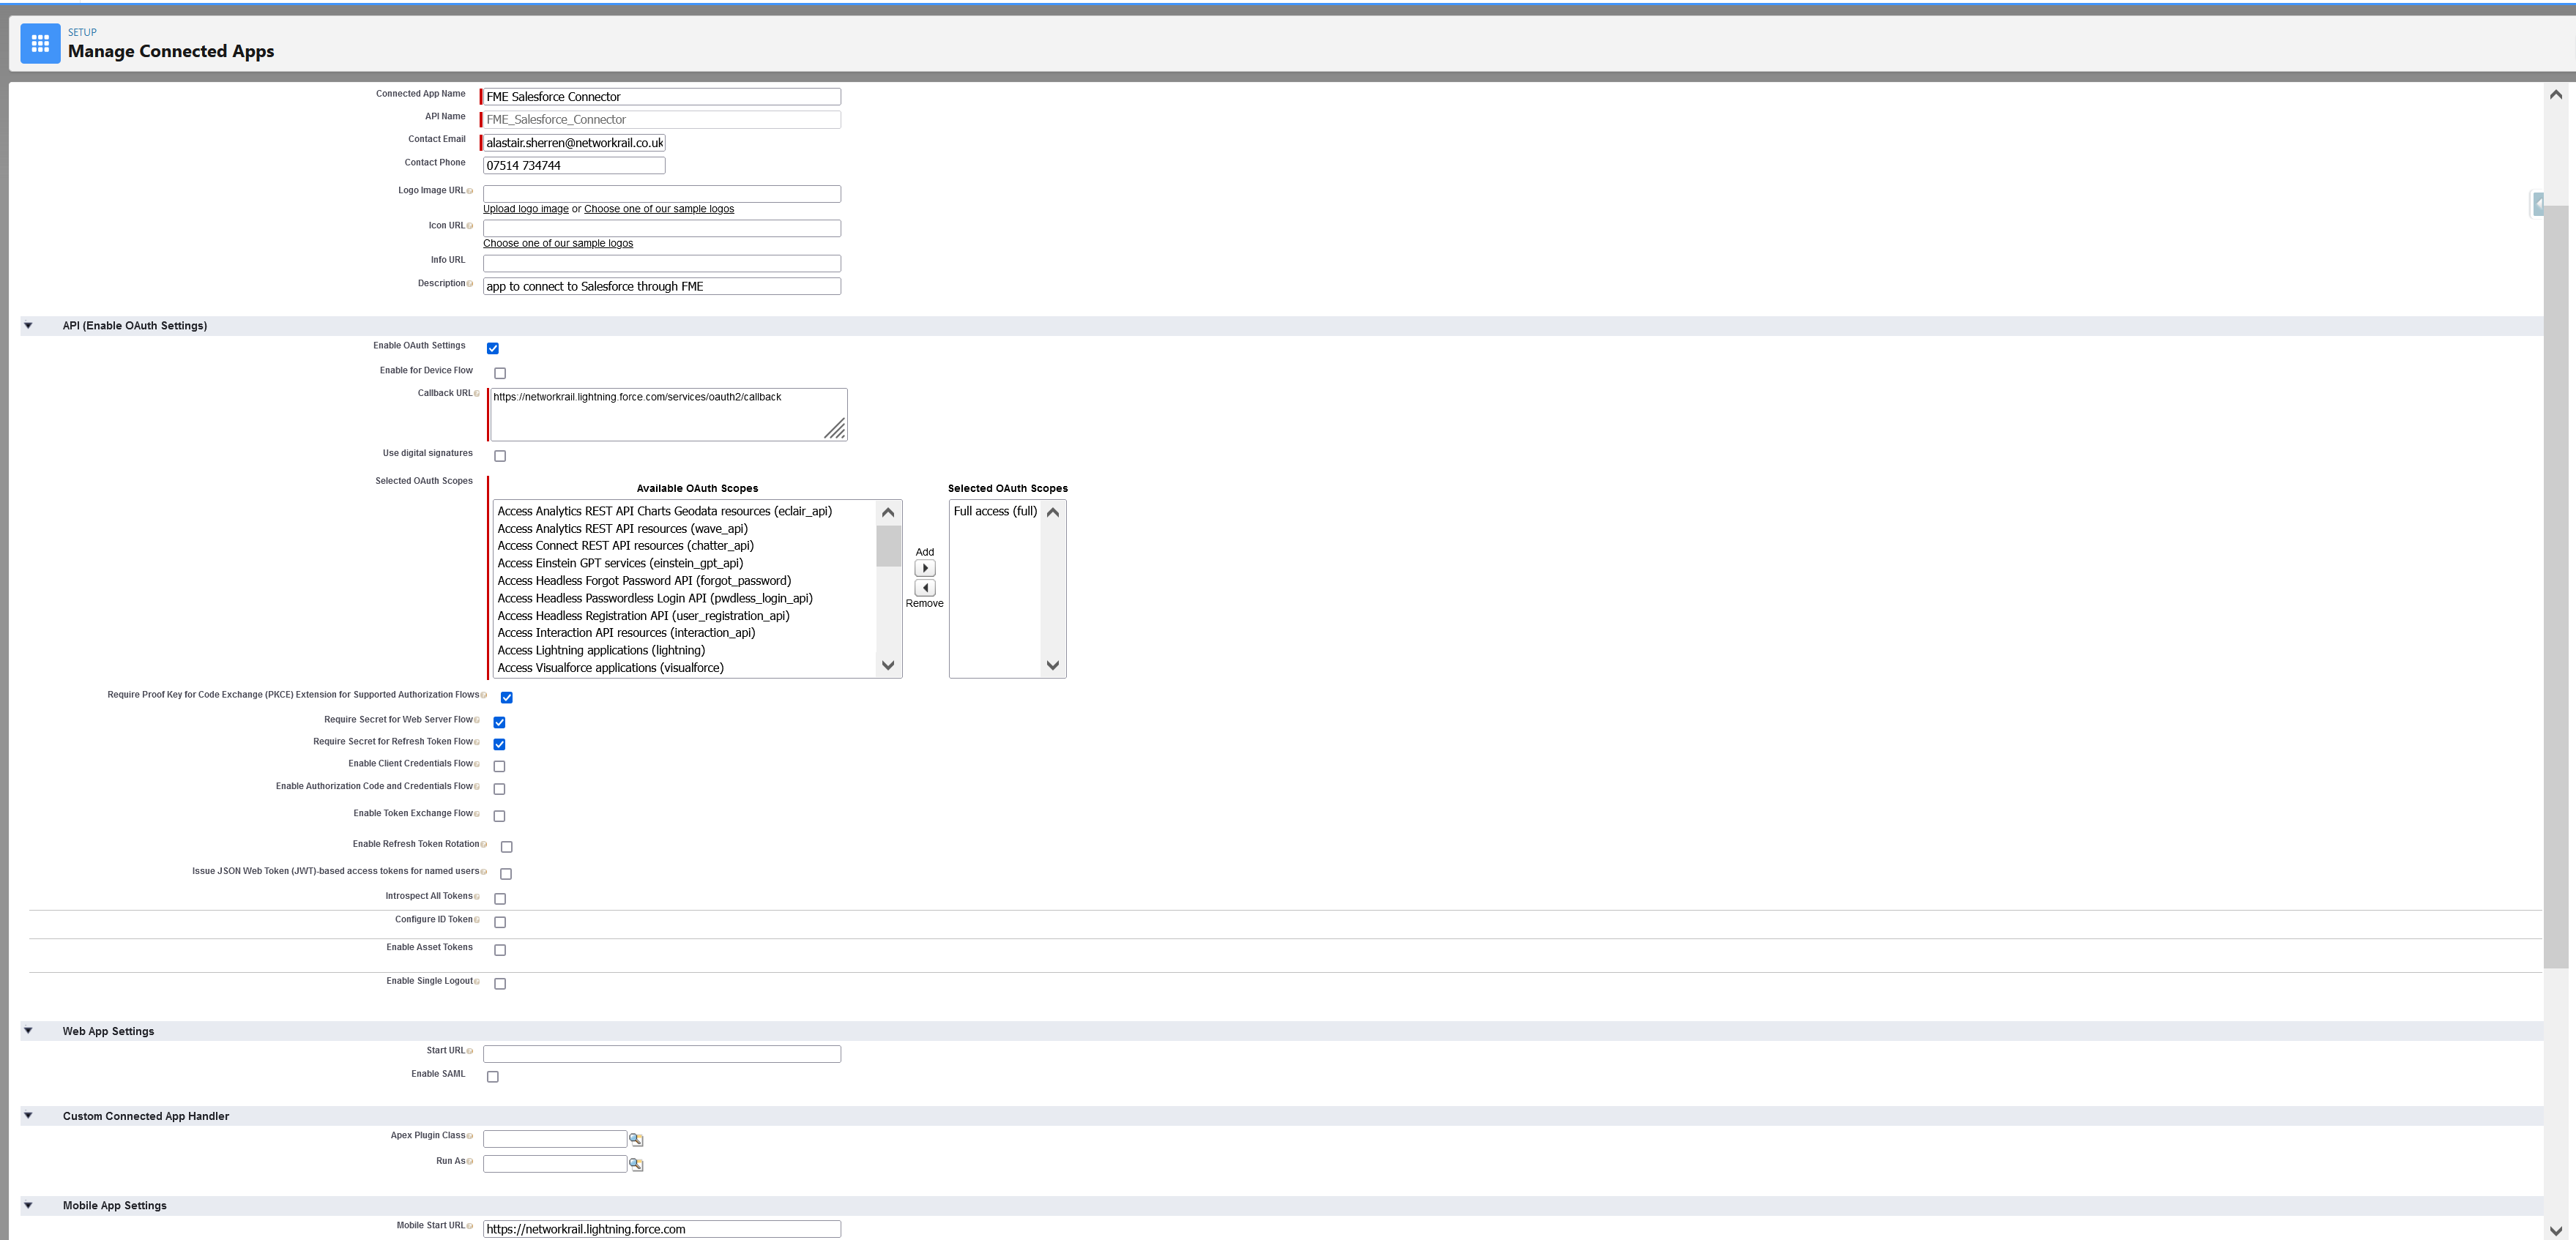Enable Authorization Code and Credentials Flow
The height and width of the screenshot is (1240, 2576).
click(x=499, y=789)
